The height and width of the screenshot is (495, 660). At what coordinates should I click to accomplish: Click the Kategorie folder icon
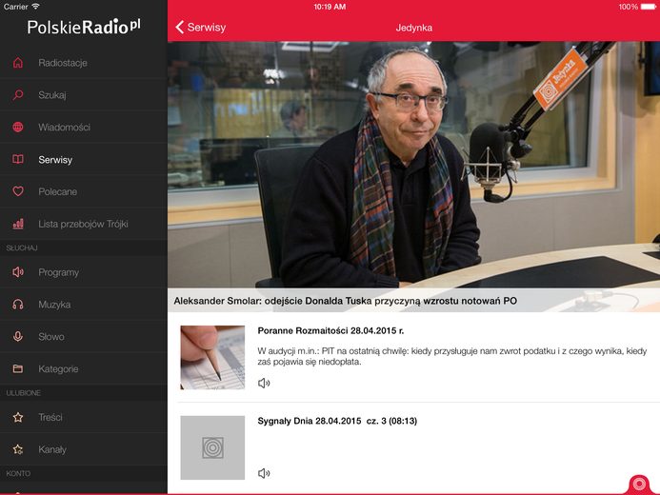[x=18, y=368]
